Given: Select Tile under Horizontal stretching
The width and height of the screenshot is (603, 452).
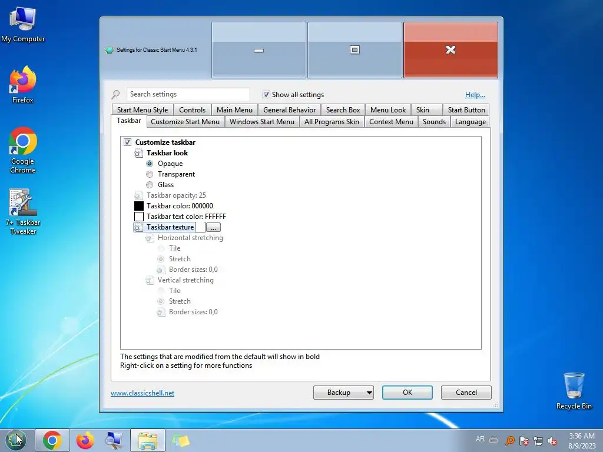Looking at the screenshot, I should click(x=161, y=249).
